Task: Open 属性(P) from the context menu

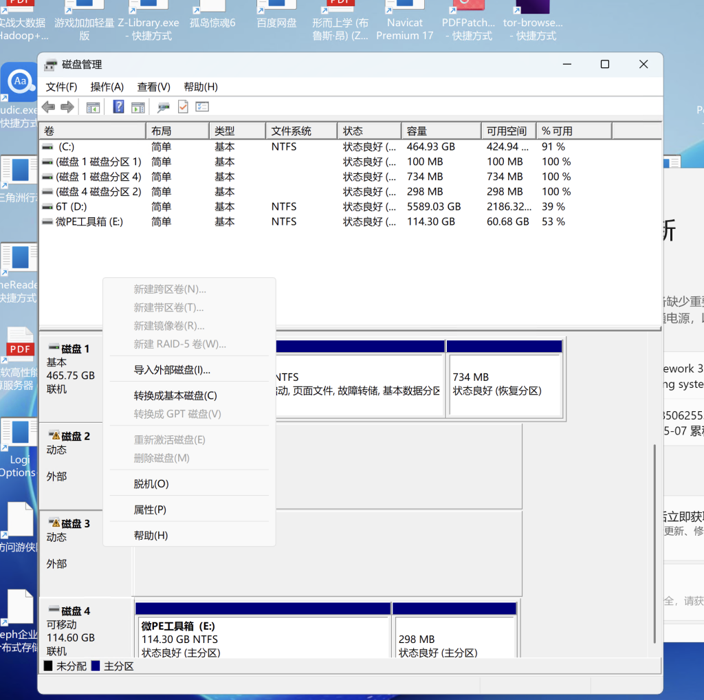Action: point(150,510)
